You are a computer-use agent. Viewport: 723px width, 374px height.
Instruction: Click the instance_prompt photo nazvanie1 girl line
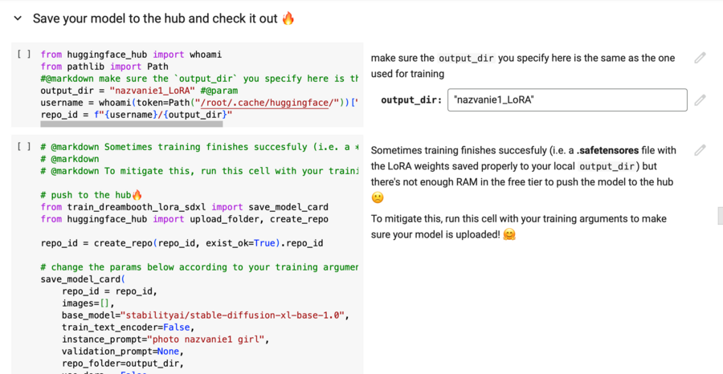(x=165, y=339)
